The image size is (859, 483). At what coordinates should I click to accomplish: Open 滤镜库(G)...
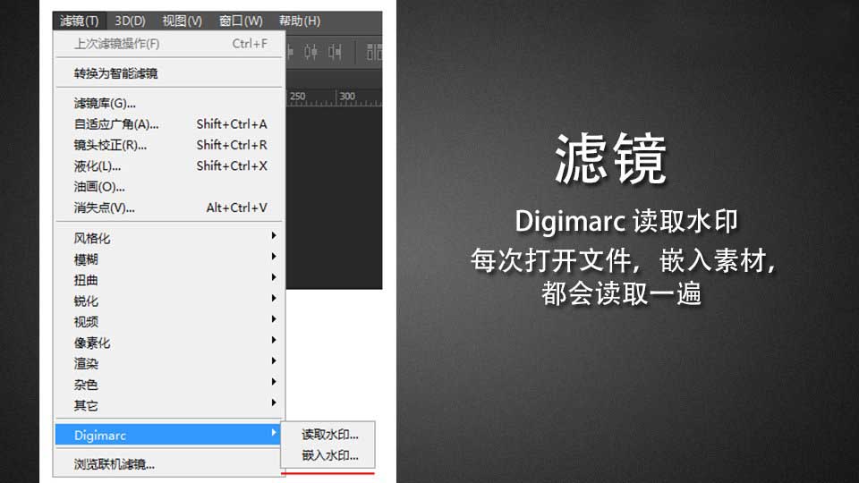(170, 103)
